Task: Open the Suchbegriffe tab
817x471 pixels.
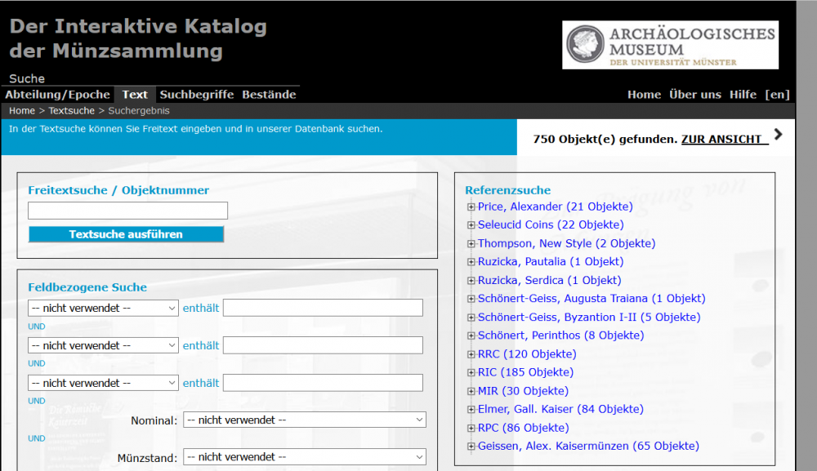Action: (x=197, y=95)
